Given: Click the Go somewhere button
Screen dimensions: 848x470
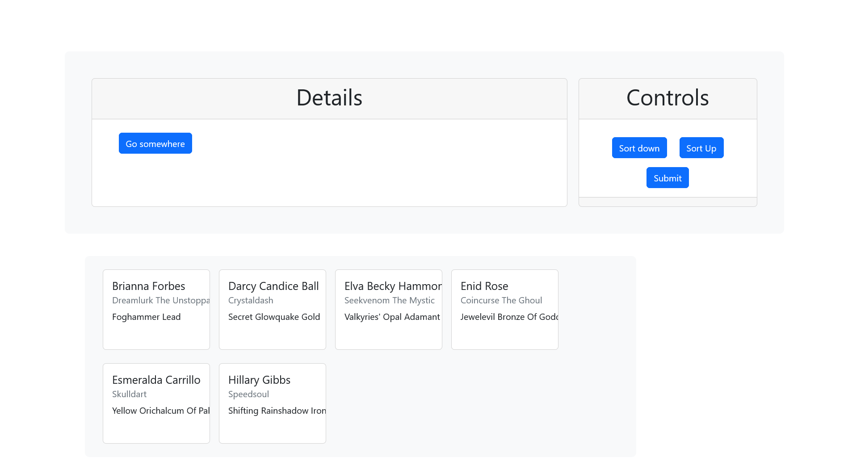Looking at the screenshot, I should click(155, 143).
